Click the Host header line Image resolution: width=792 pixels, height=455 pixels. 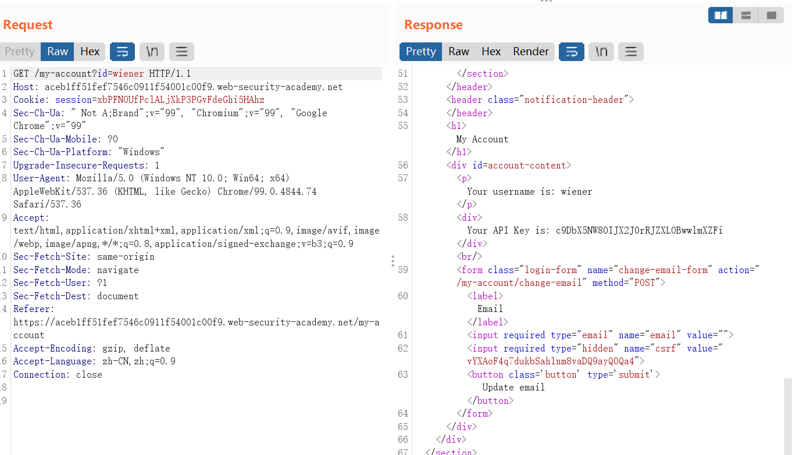click(x=178, y=87)
